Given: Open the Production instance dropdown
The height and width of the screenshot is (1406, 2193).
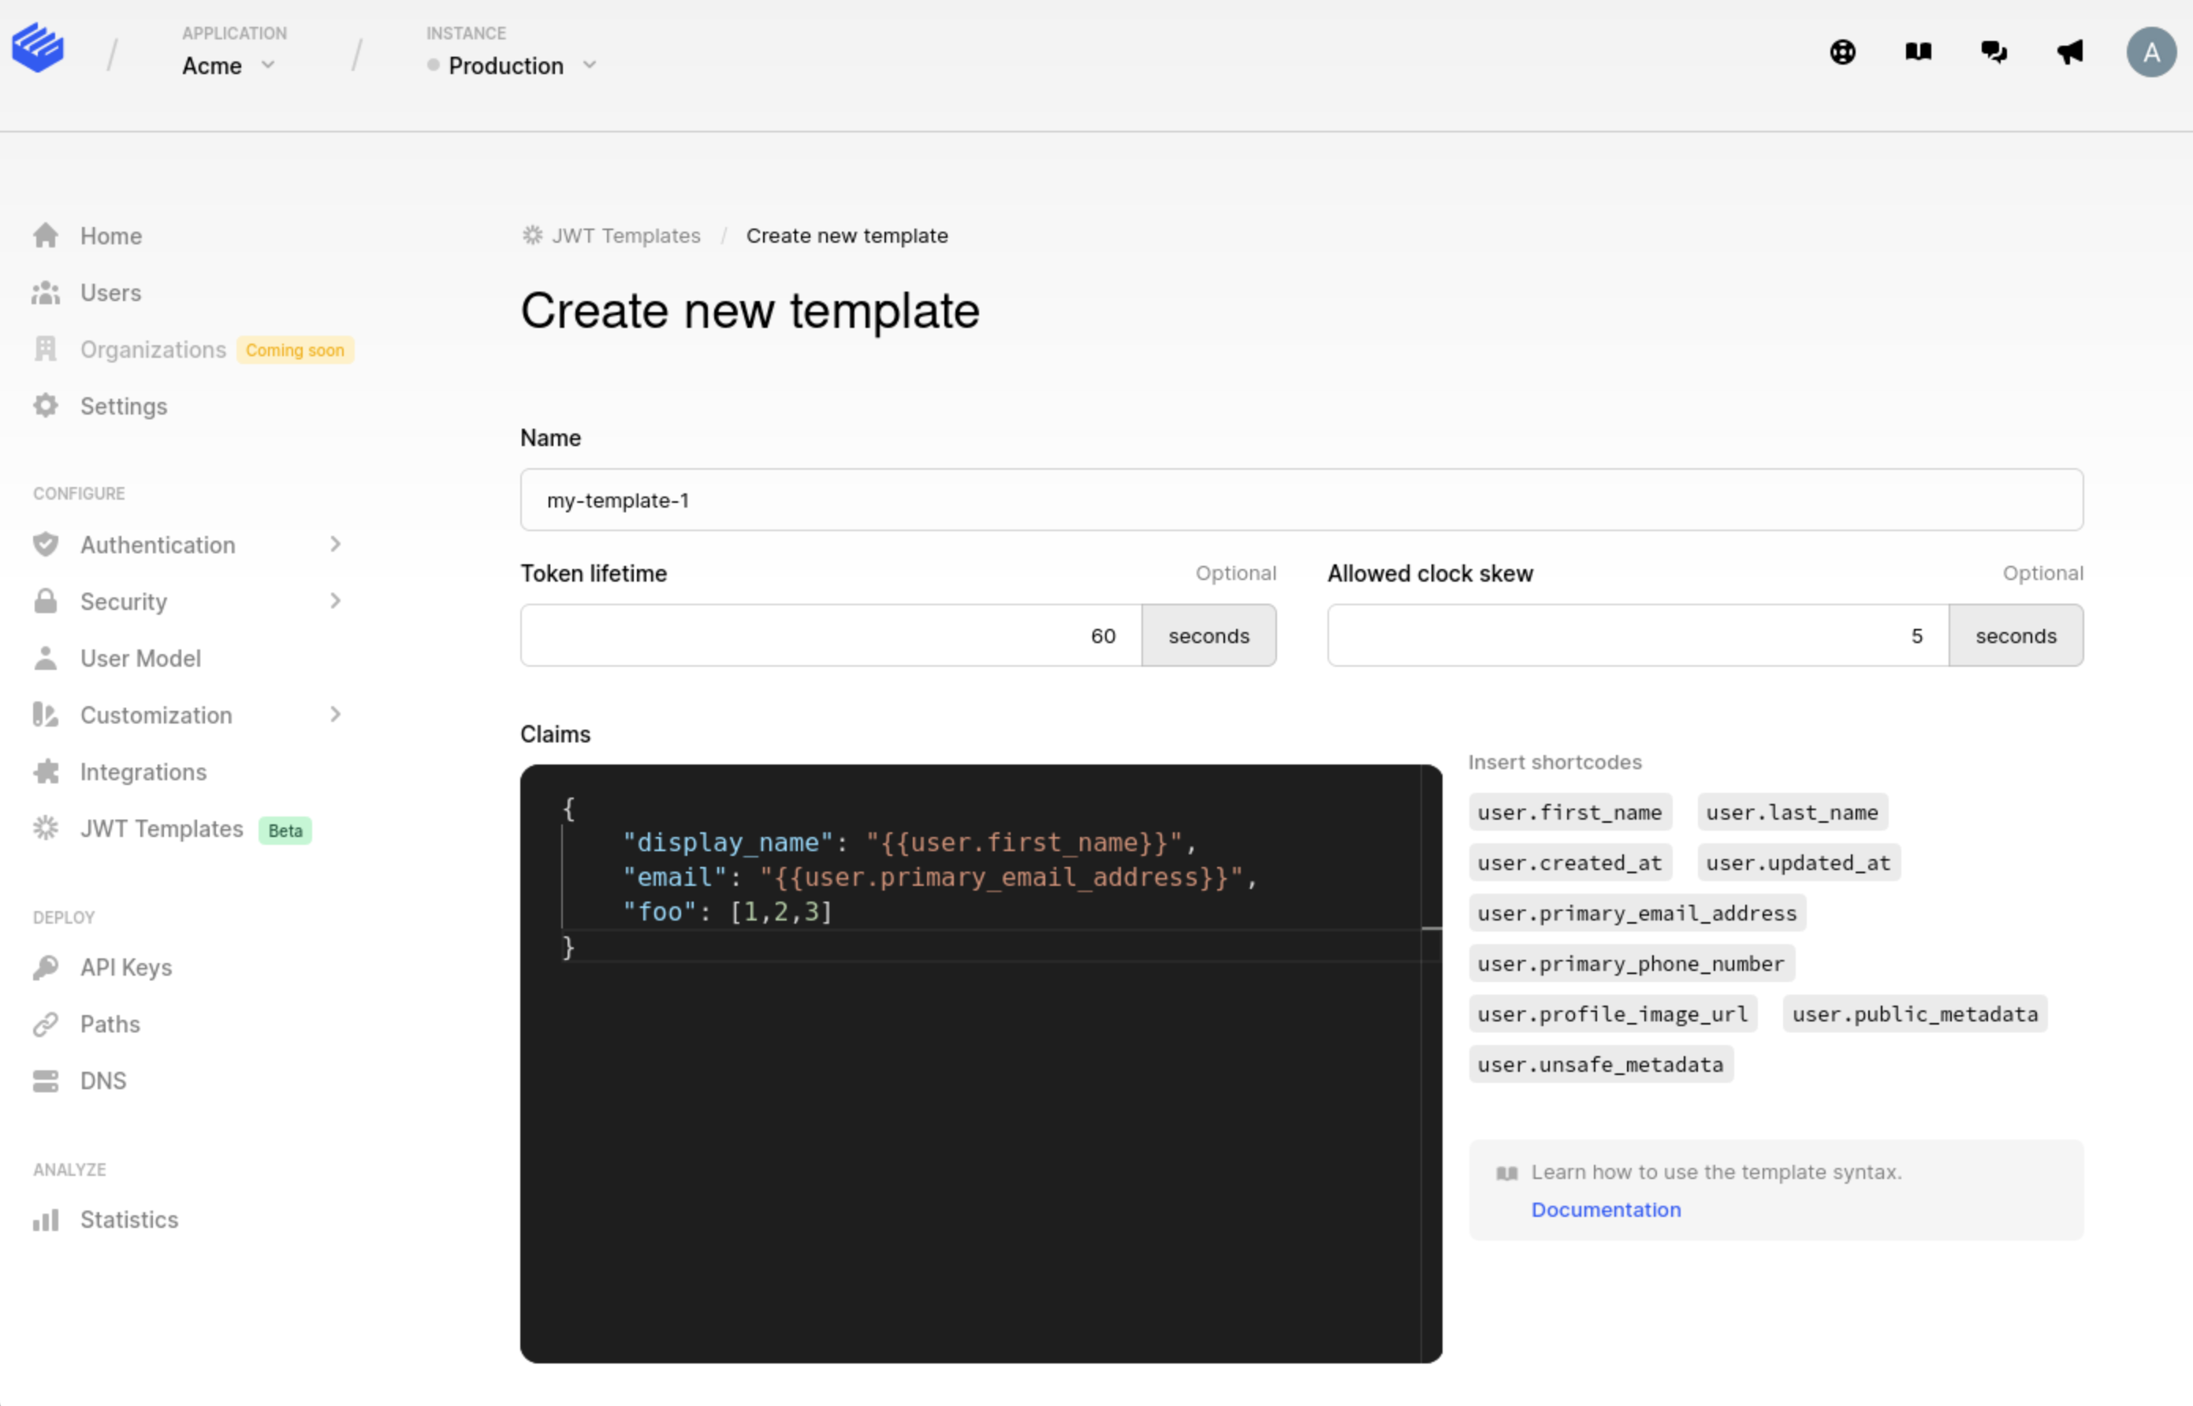Looking at the screenshot, I should (513, 65).
